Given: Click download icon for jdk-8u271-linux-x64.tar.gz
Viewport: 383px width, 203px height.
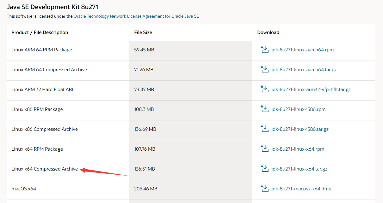Looking at the screenshot, I should (264, 169).
